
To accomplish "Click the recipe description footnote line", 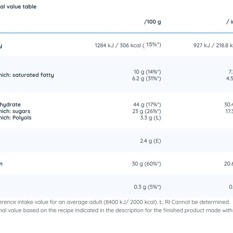I will pos(116,210).
